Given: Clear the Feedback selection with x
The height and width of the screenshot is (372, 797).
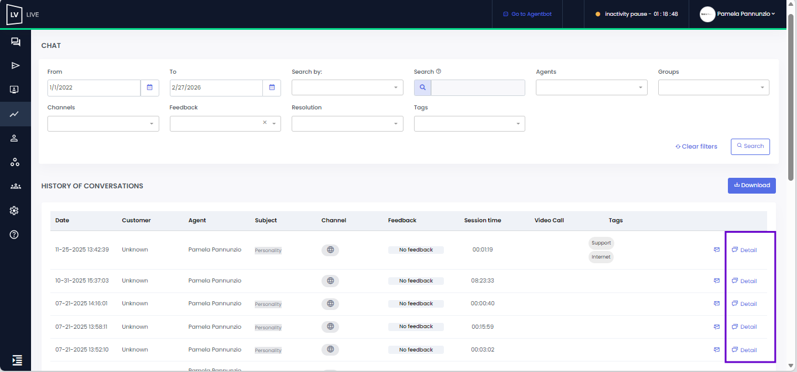Looking at the screenshot, I should 265,123.
